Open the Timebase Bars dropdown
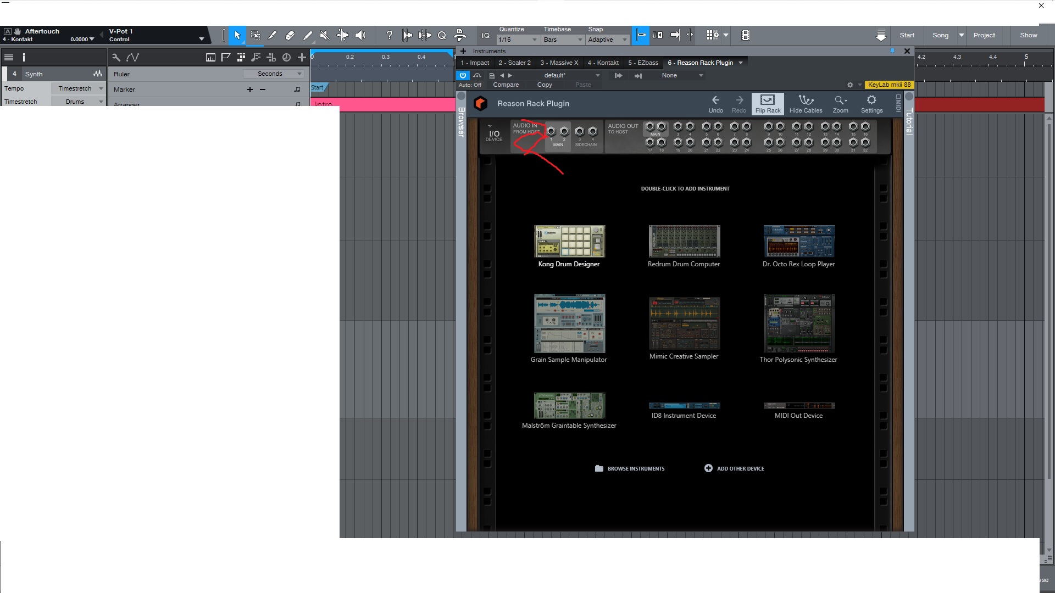The image size is (1055, 593). 563,40
